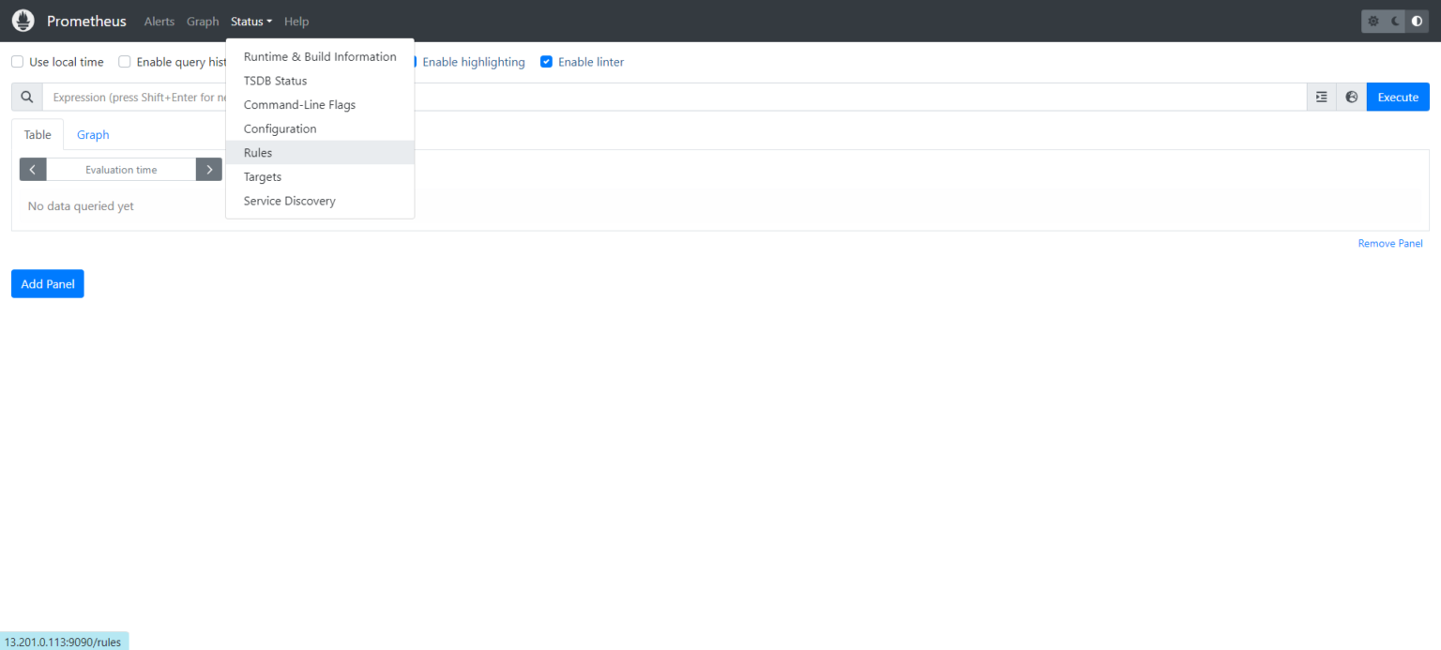The height and width of the screenshot is (650, 1441).
Task: Uncheck the Enable linter checkbox
Action: tap(547, 62)
